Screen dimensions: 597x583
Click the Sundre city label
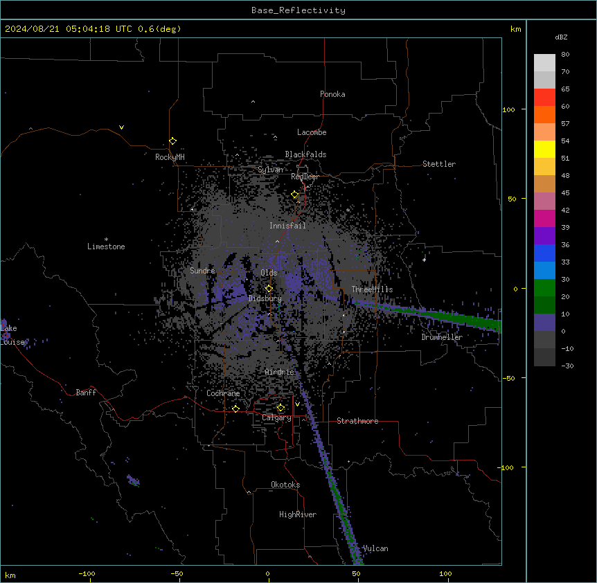(202, 271)
